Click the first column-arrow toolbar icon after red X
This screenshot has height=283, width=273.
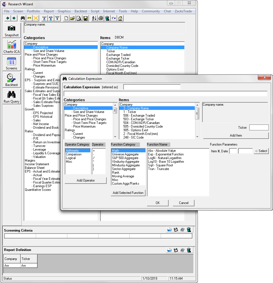point(44,18)
